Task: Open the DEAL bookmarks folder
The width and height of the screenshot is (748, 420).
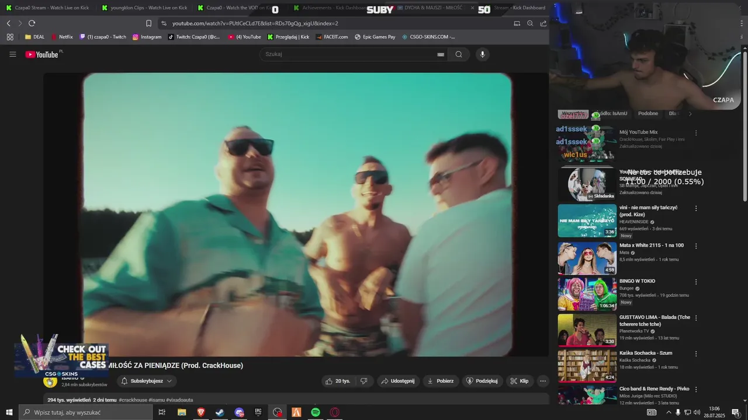Action: (x=34, y=37)
